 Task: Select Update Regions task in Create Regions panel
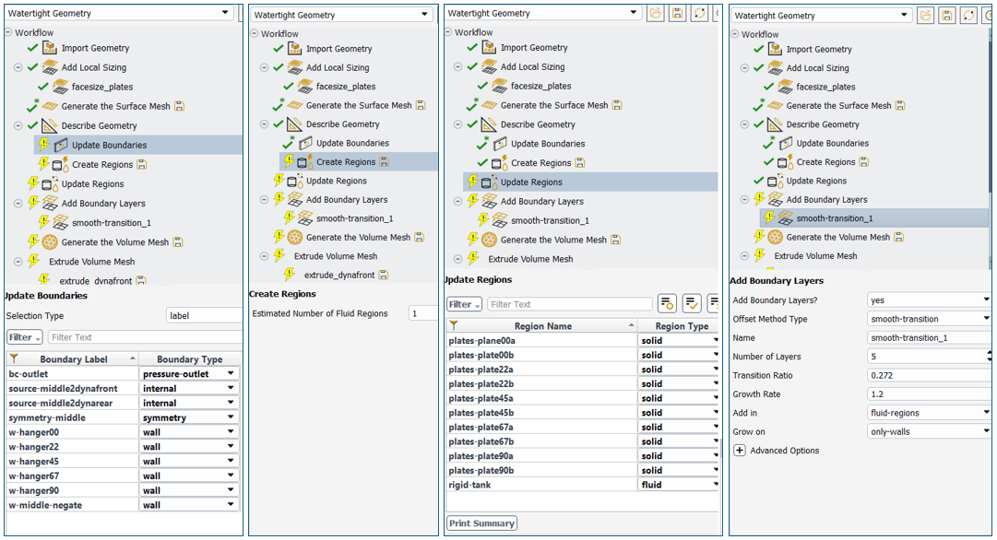pyautogui.click(x=337, y=181)
